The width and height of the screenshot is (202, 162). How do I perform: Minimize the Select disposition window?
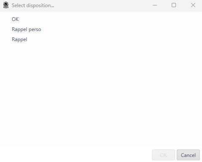[155, 5]
